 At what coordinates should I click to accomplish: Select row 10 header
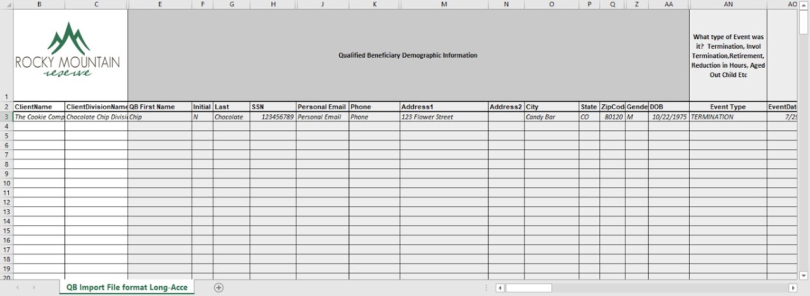pos(6,183)
